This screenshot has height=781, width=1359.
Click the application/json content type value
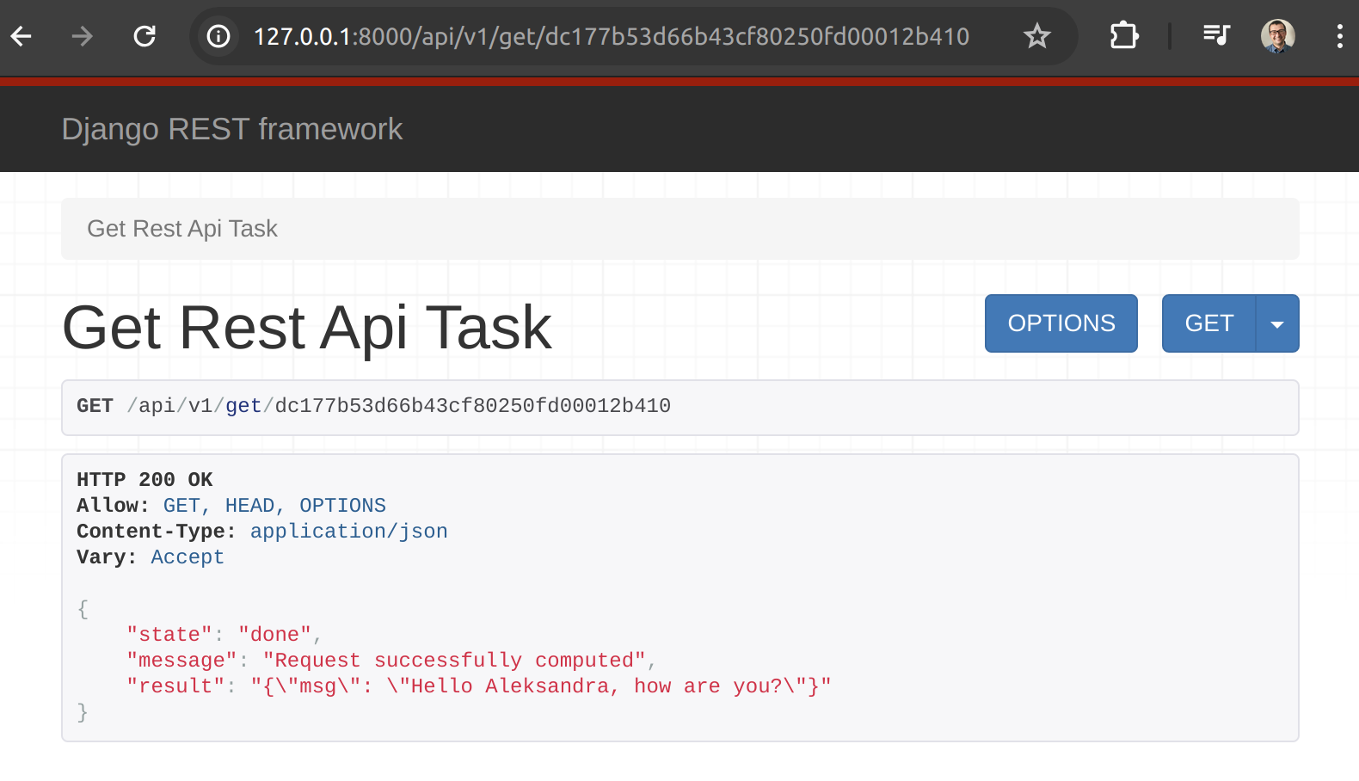pos(348,532)
